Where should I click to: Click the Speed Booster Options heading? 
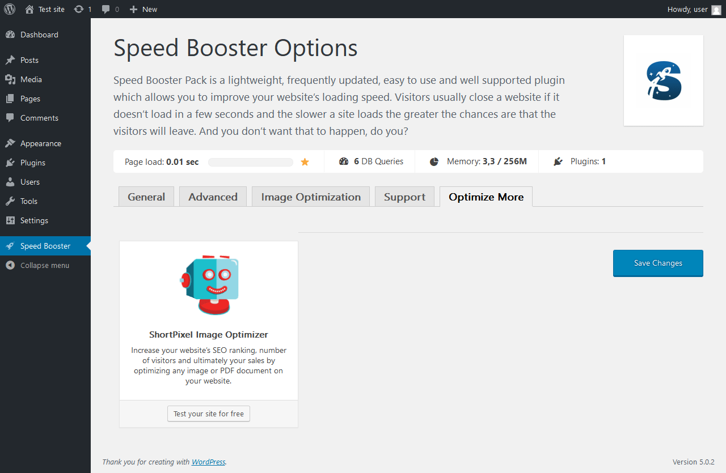235,48
